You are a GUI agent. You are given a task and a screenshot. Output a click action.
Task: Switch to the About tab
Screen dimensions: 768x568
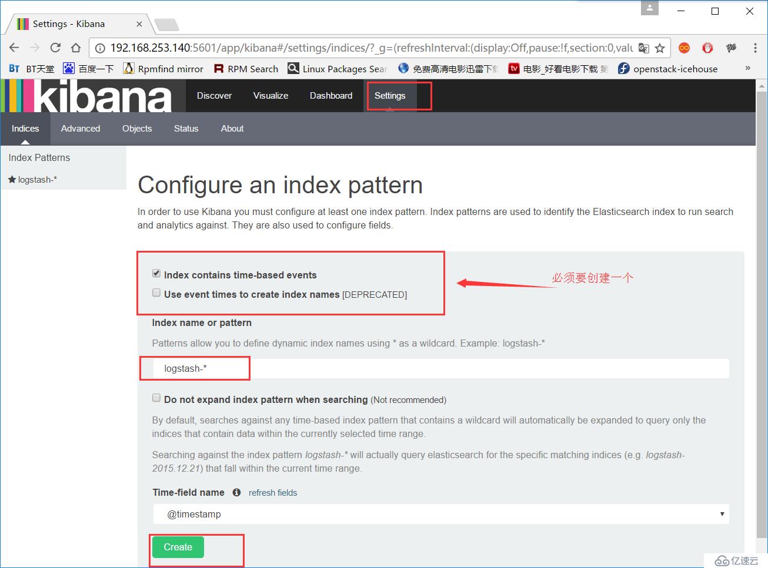232,129
